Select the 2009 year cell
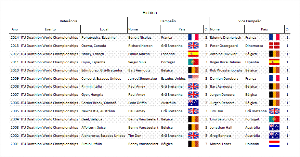Image resolution: width=300 pixels, height=157 pixels. (15, 78)
